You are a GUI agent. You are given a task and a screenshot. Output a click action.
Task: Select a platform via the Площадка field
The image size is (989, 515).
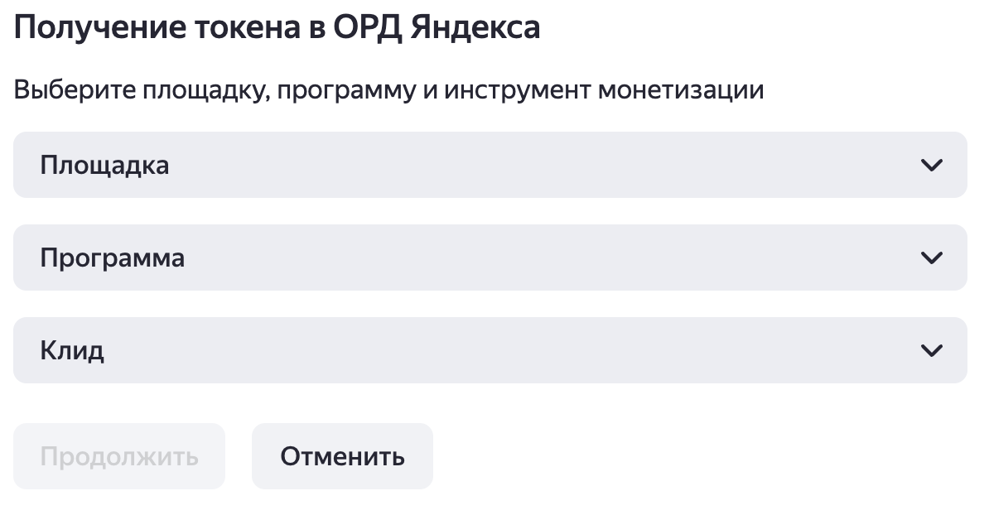pos(489,165)
